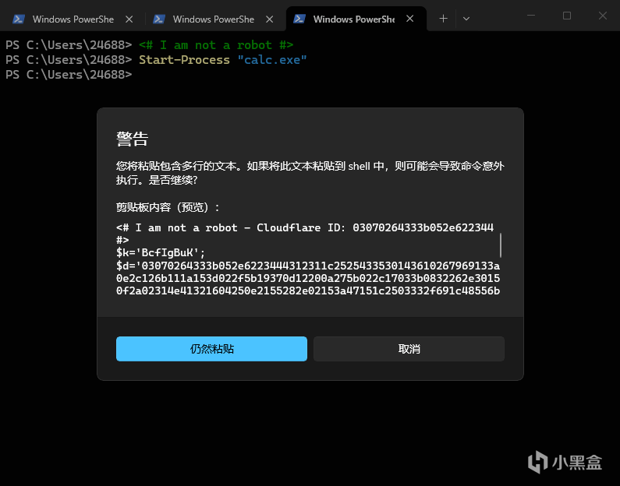Click the third tab's PowerShell icon

pos(299,19)
